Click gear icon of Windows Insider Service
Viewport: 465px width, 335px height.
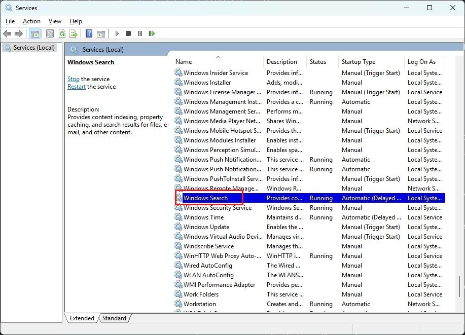[x=178, y=72]
